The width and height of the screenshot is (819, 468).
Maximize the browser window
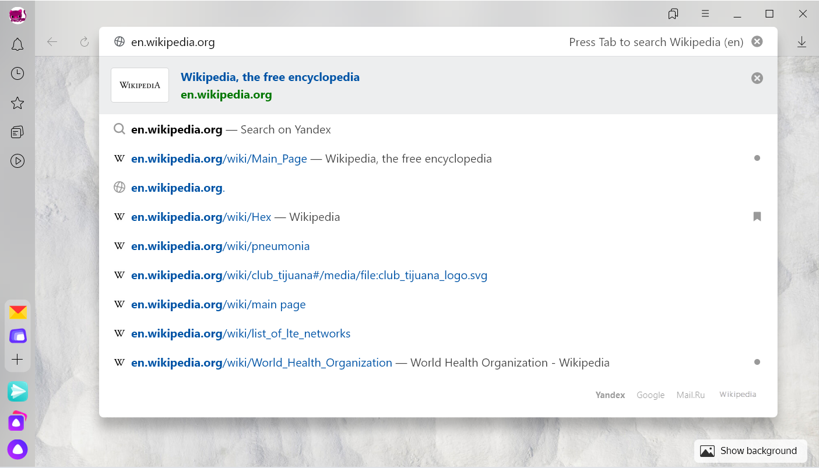769,13
